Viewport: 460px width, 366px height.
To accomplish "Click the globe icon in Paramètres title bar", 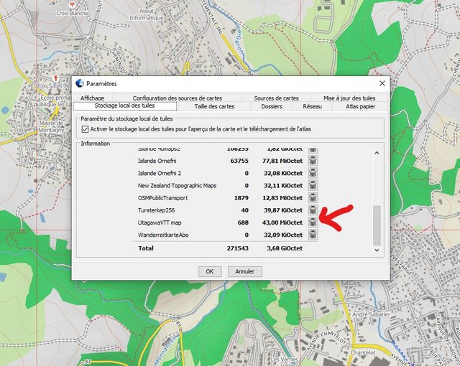I will 80,83.
